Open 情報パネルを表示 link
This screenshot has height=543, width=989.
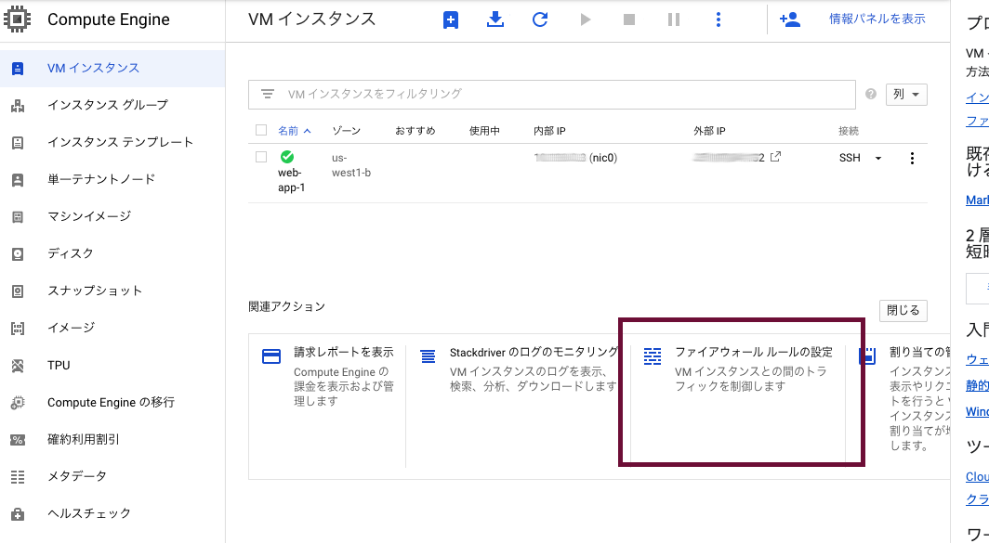(878, 19)
